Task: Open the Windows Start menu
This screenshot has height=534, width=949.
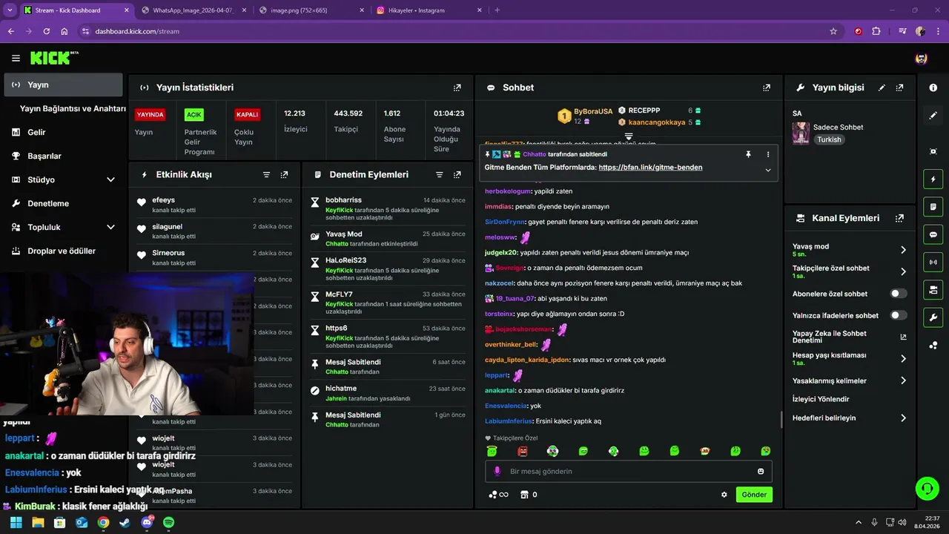Action: pos(16,522)
